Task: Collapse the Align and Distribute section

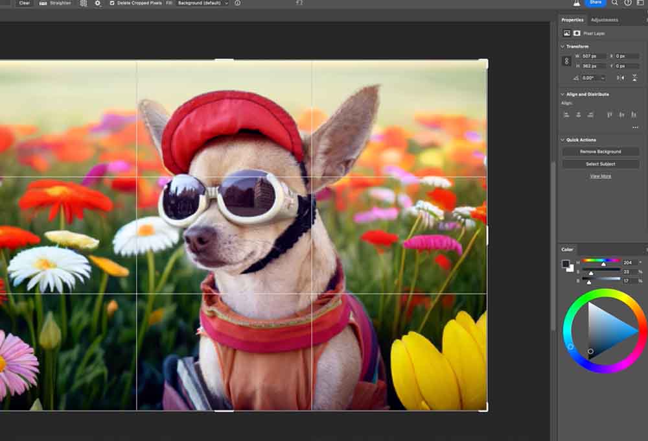Action: [562, 94]
